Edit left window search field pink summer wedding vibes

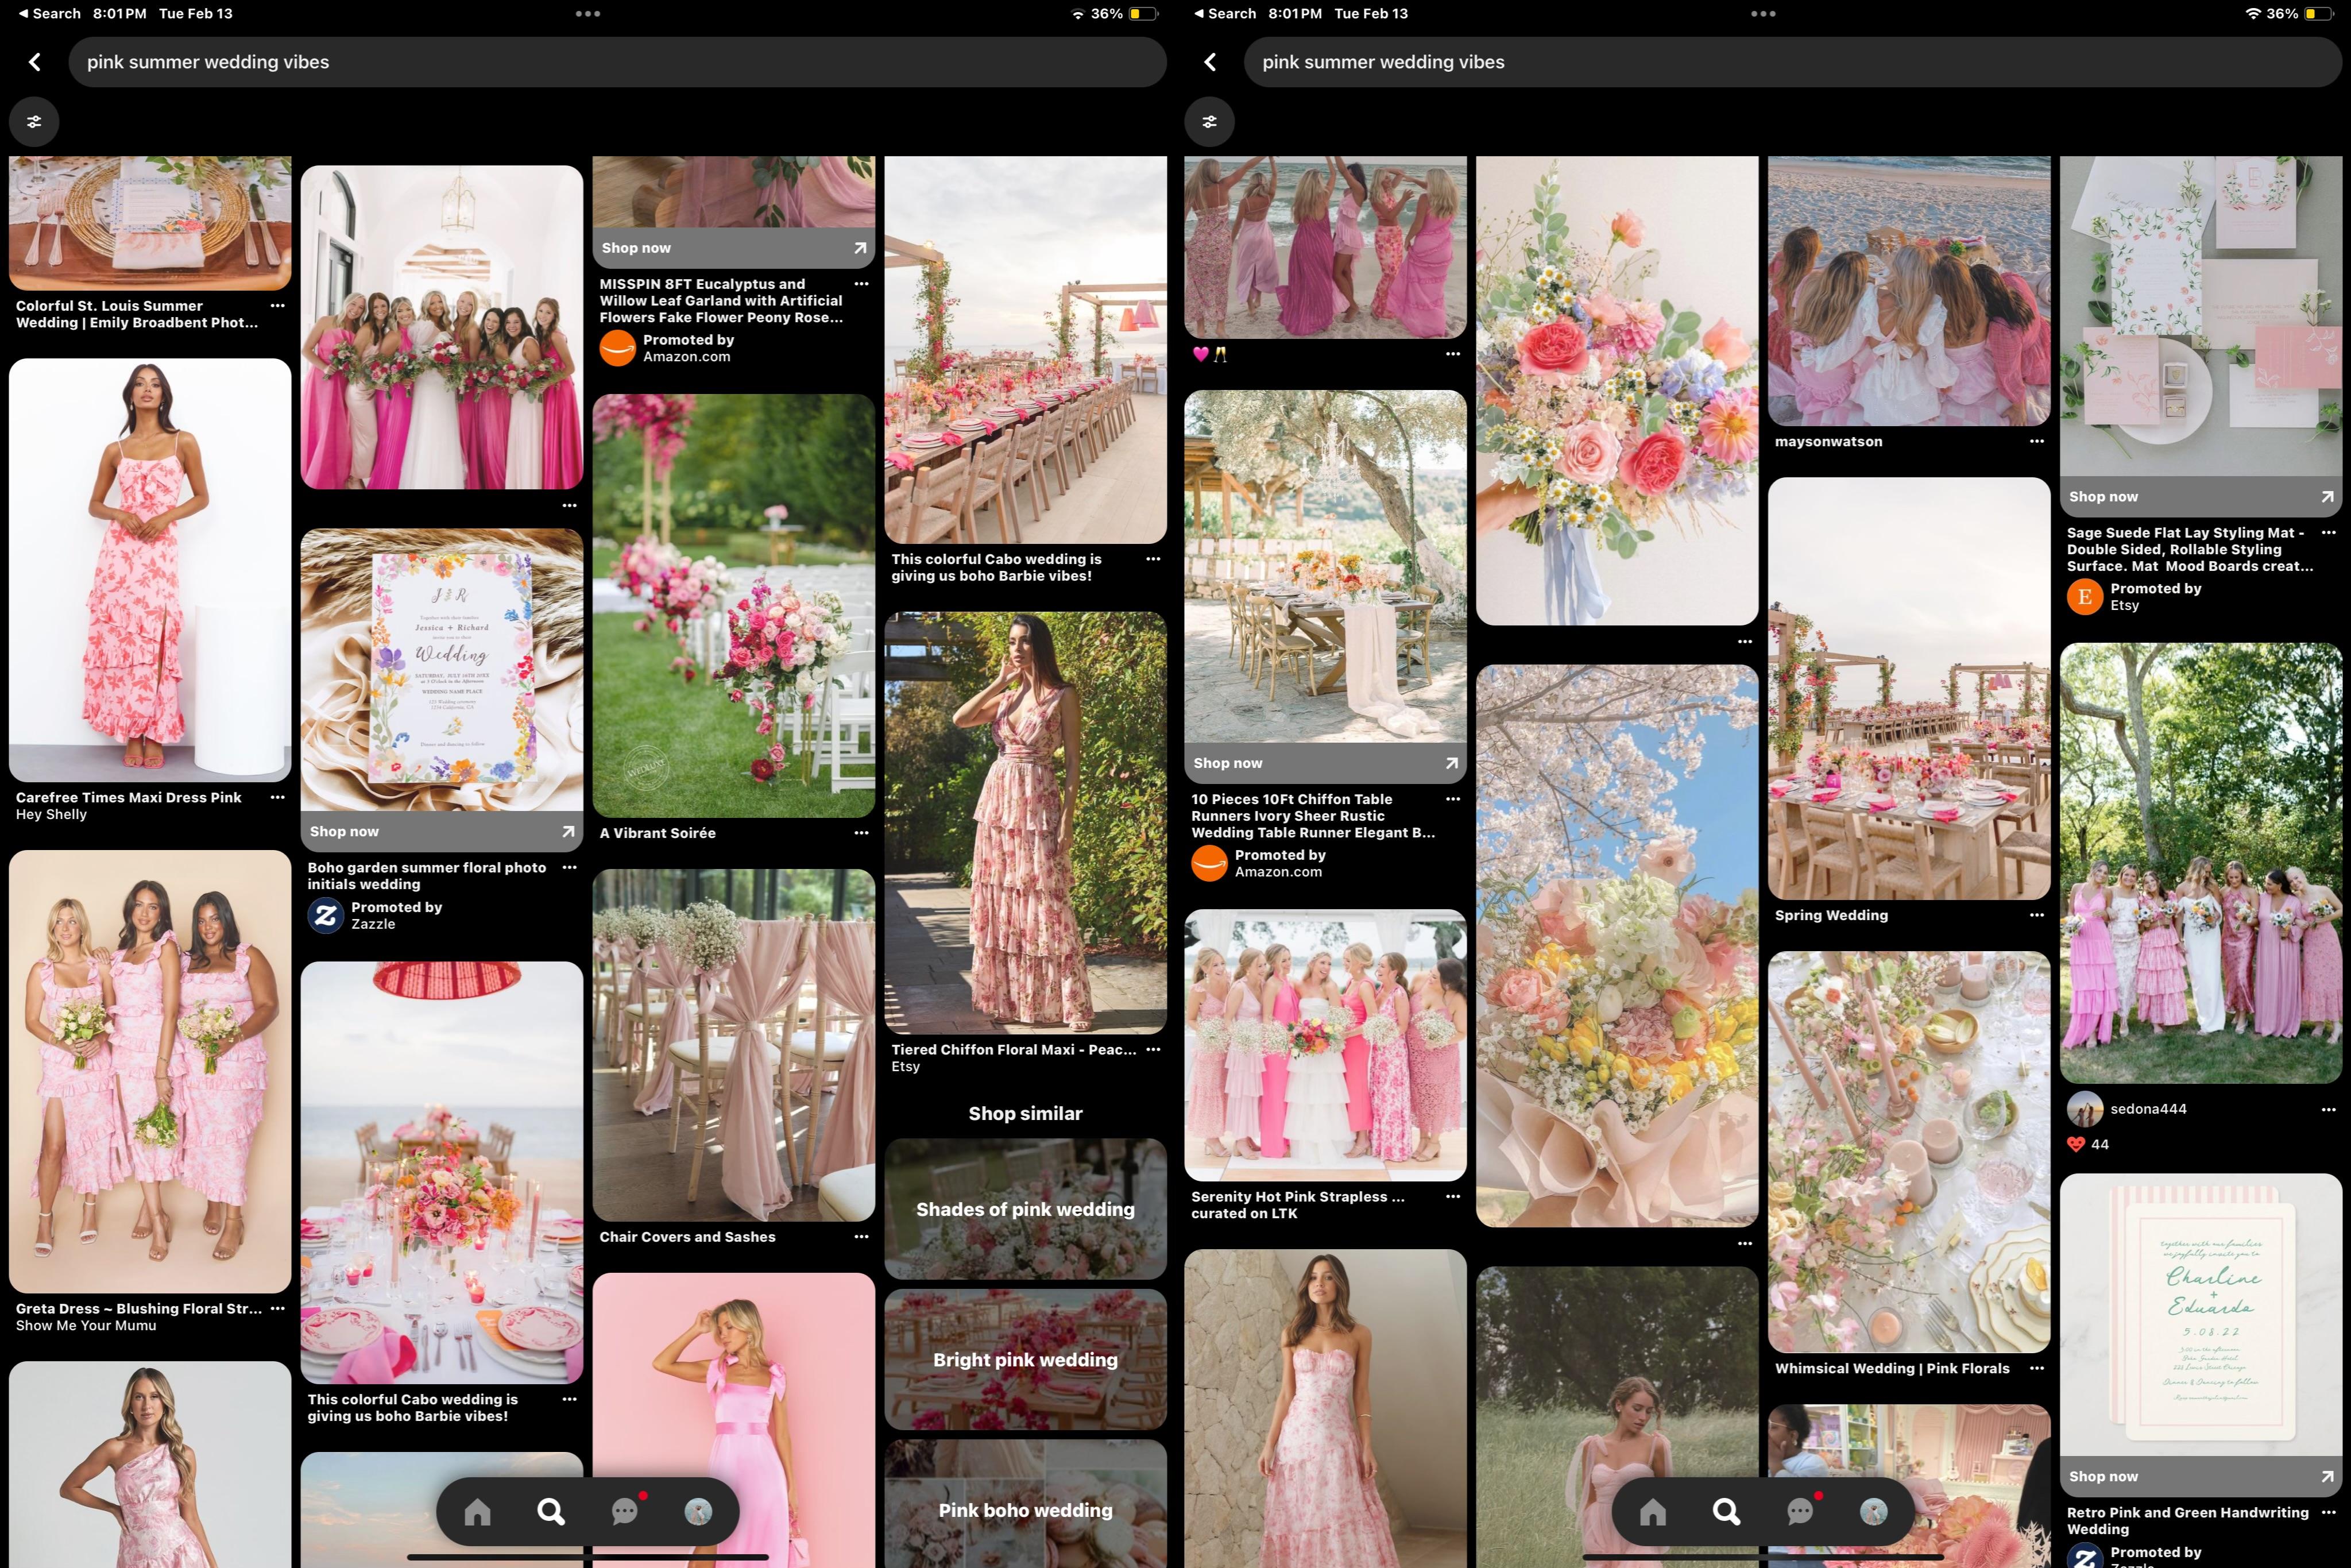tap(617, 62)
